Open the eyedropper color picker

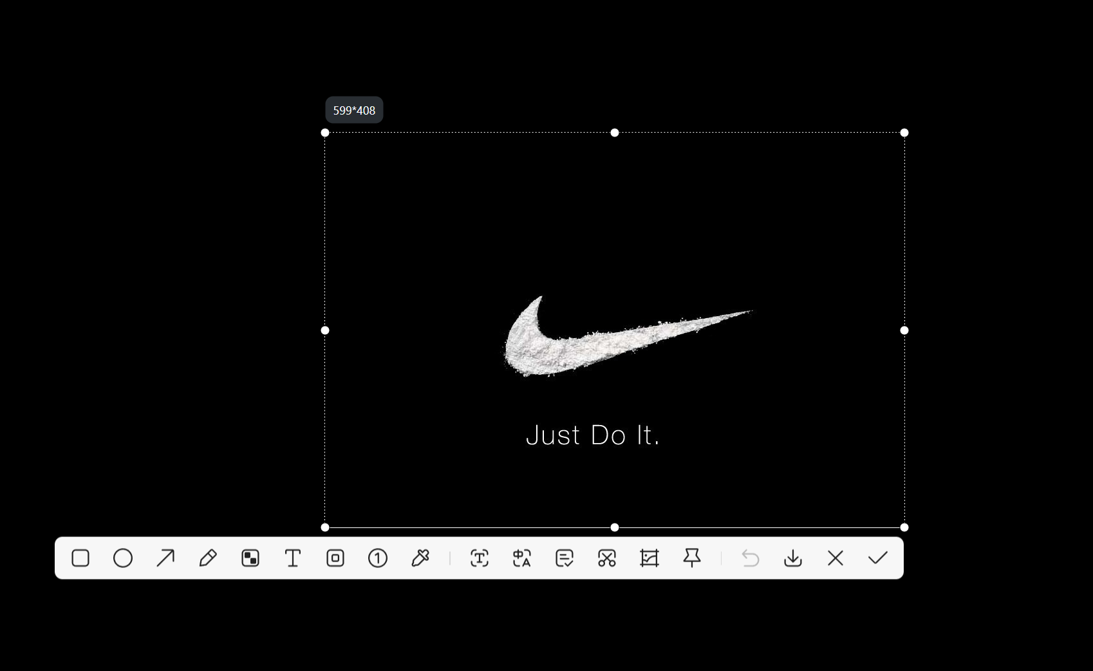(420, 558)
